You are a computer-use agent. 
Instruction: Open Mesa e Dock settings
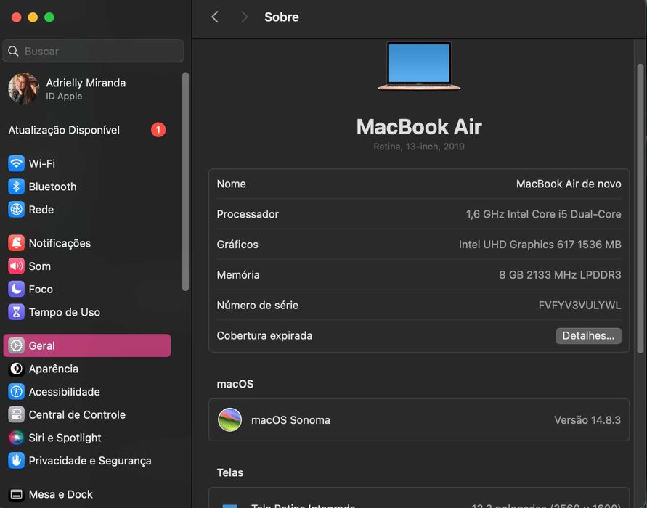pos(86,494)
